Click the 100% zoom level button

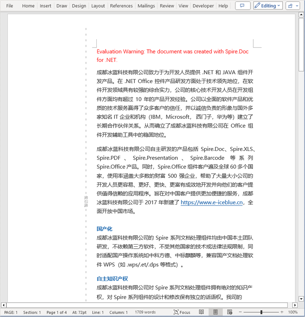[x=293, y=312]
